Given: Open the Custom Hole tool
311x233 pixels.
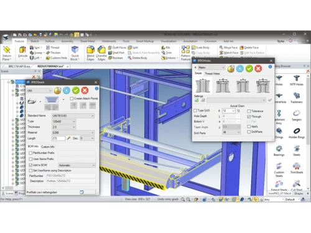Looking at the screenshot, I should click(57, 58).
